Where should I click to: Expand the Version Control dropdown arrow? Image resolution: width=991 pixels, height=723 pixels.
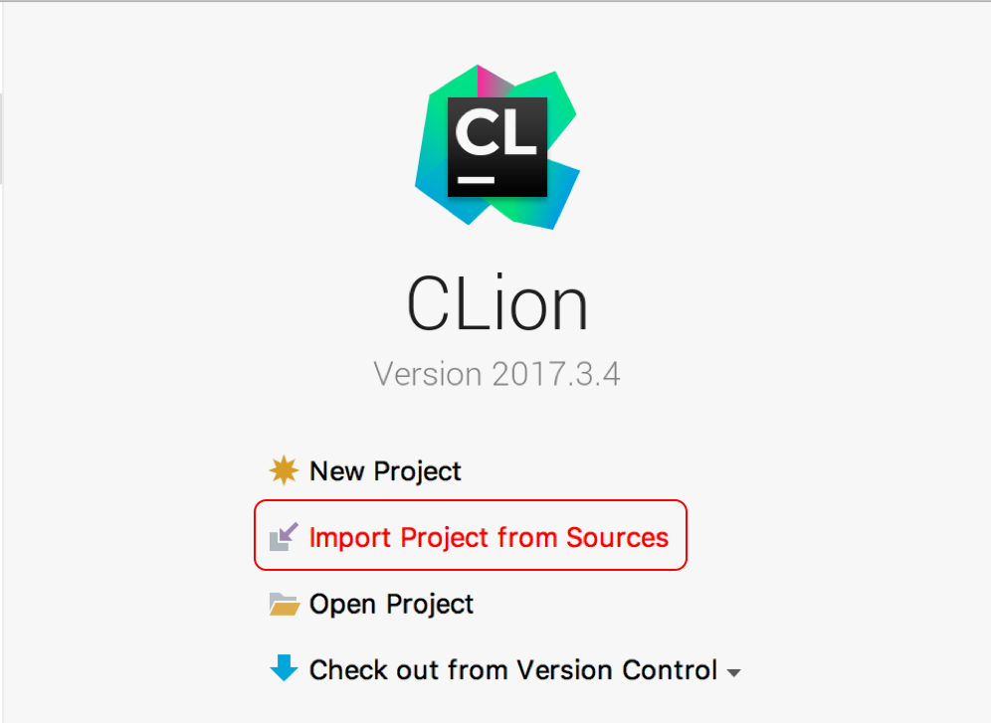pyautogui.click(x=733, y=673)
